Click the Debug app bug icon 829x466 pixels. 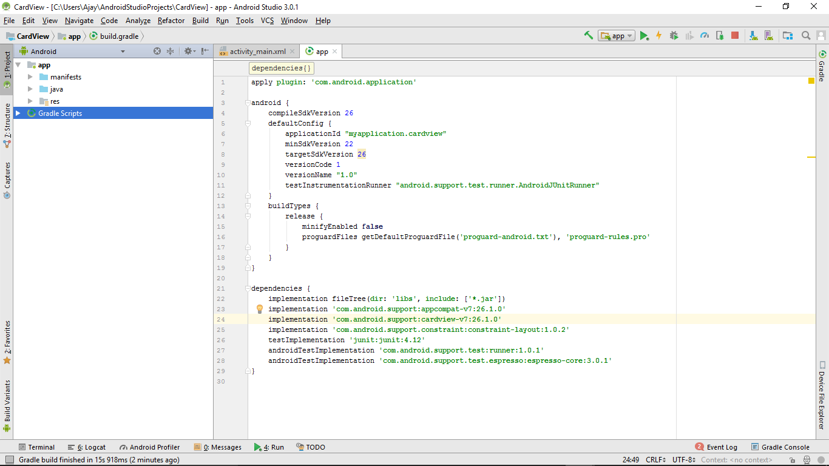click(674, 36)
